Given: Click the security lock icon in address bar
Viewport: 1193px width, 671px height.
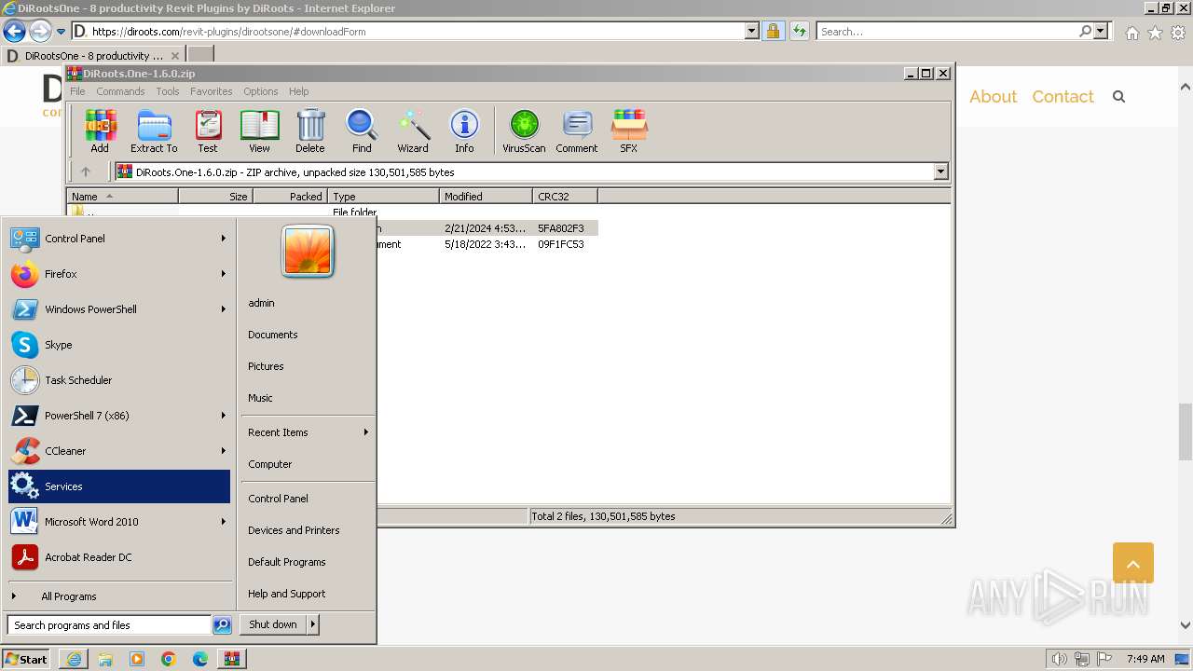Looking at the screenshot, I should pos(773,31).
